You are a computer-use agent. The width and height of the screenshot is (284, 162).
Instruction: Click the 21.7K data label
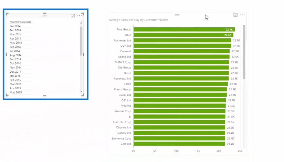(x=231, y=100)
